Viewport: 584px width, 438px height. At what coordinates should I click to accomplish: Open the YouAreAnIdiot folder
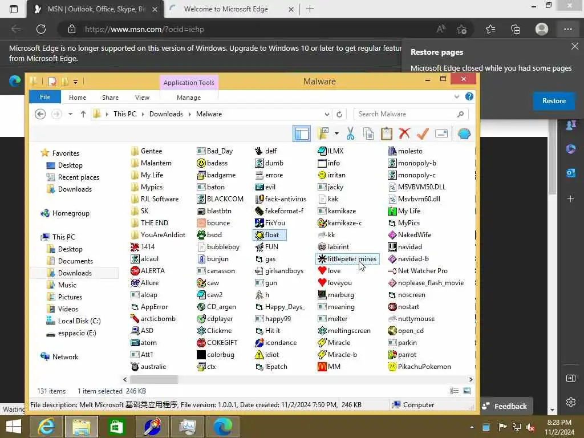(159, 234)
